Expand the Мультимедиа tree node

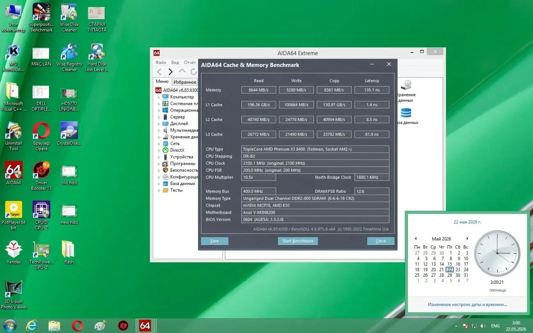159,130
